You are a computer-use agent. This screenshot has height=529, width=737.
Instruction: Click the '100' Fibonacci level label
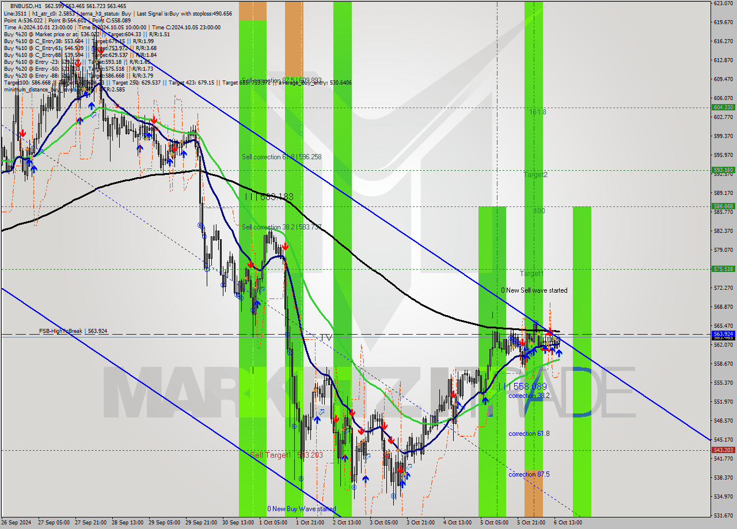point(539,211)
